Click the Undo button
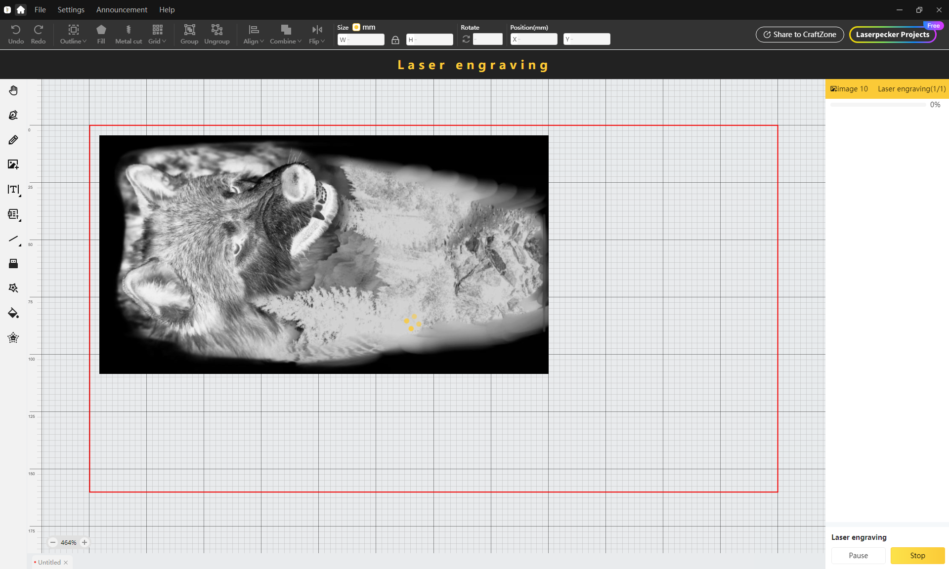Screen dimensions: 949x569 16,35
